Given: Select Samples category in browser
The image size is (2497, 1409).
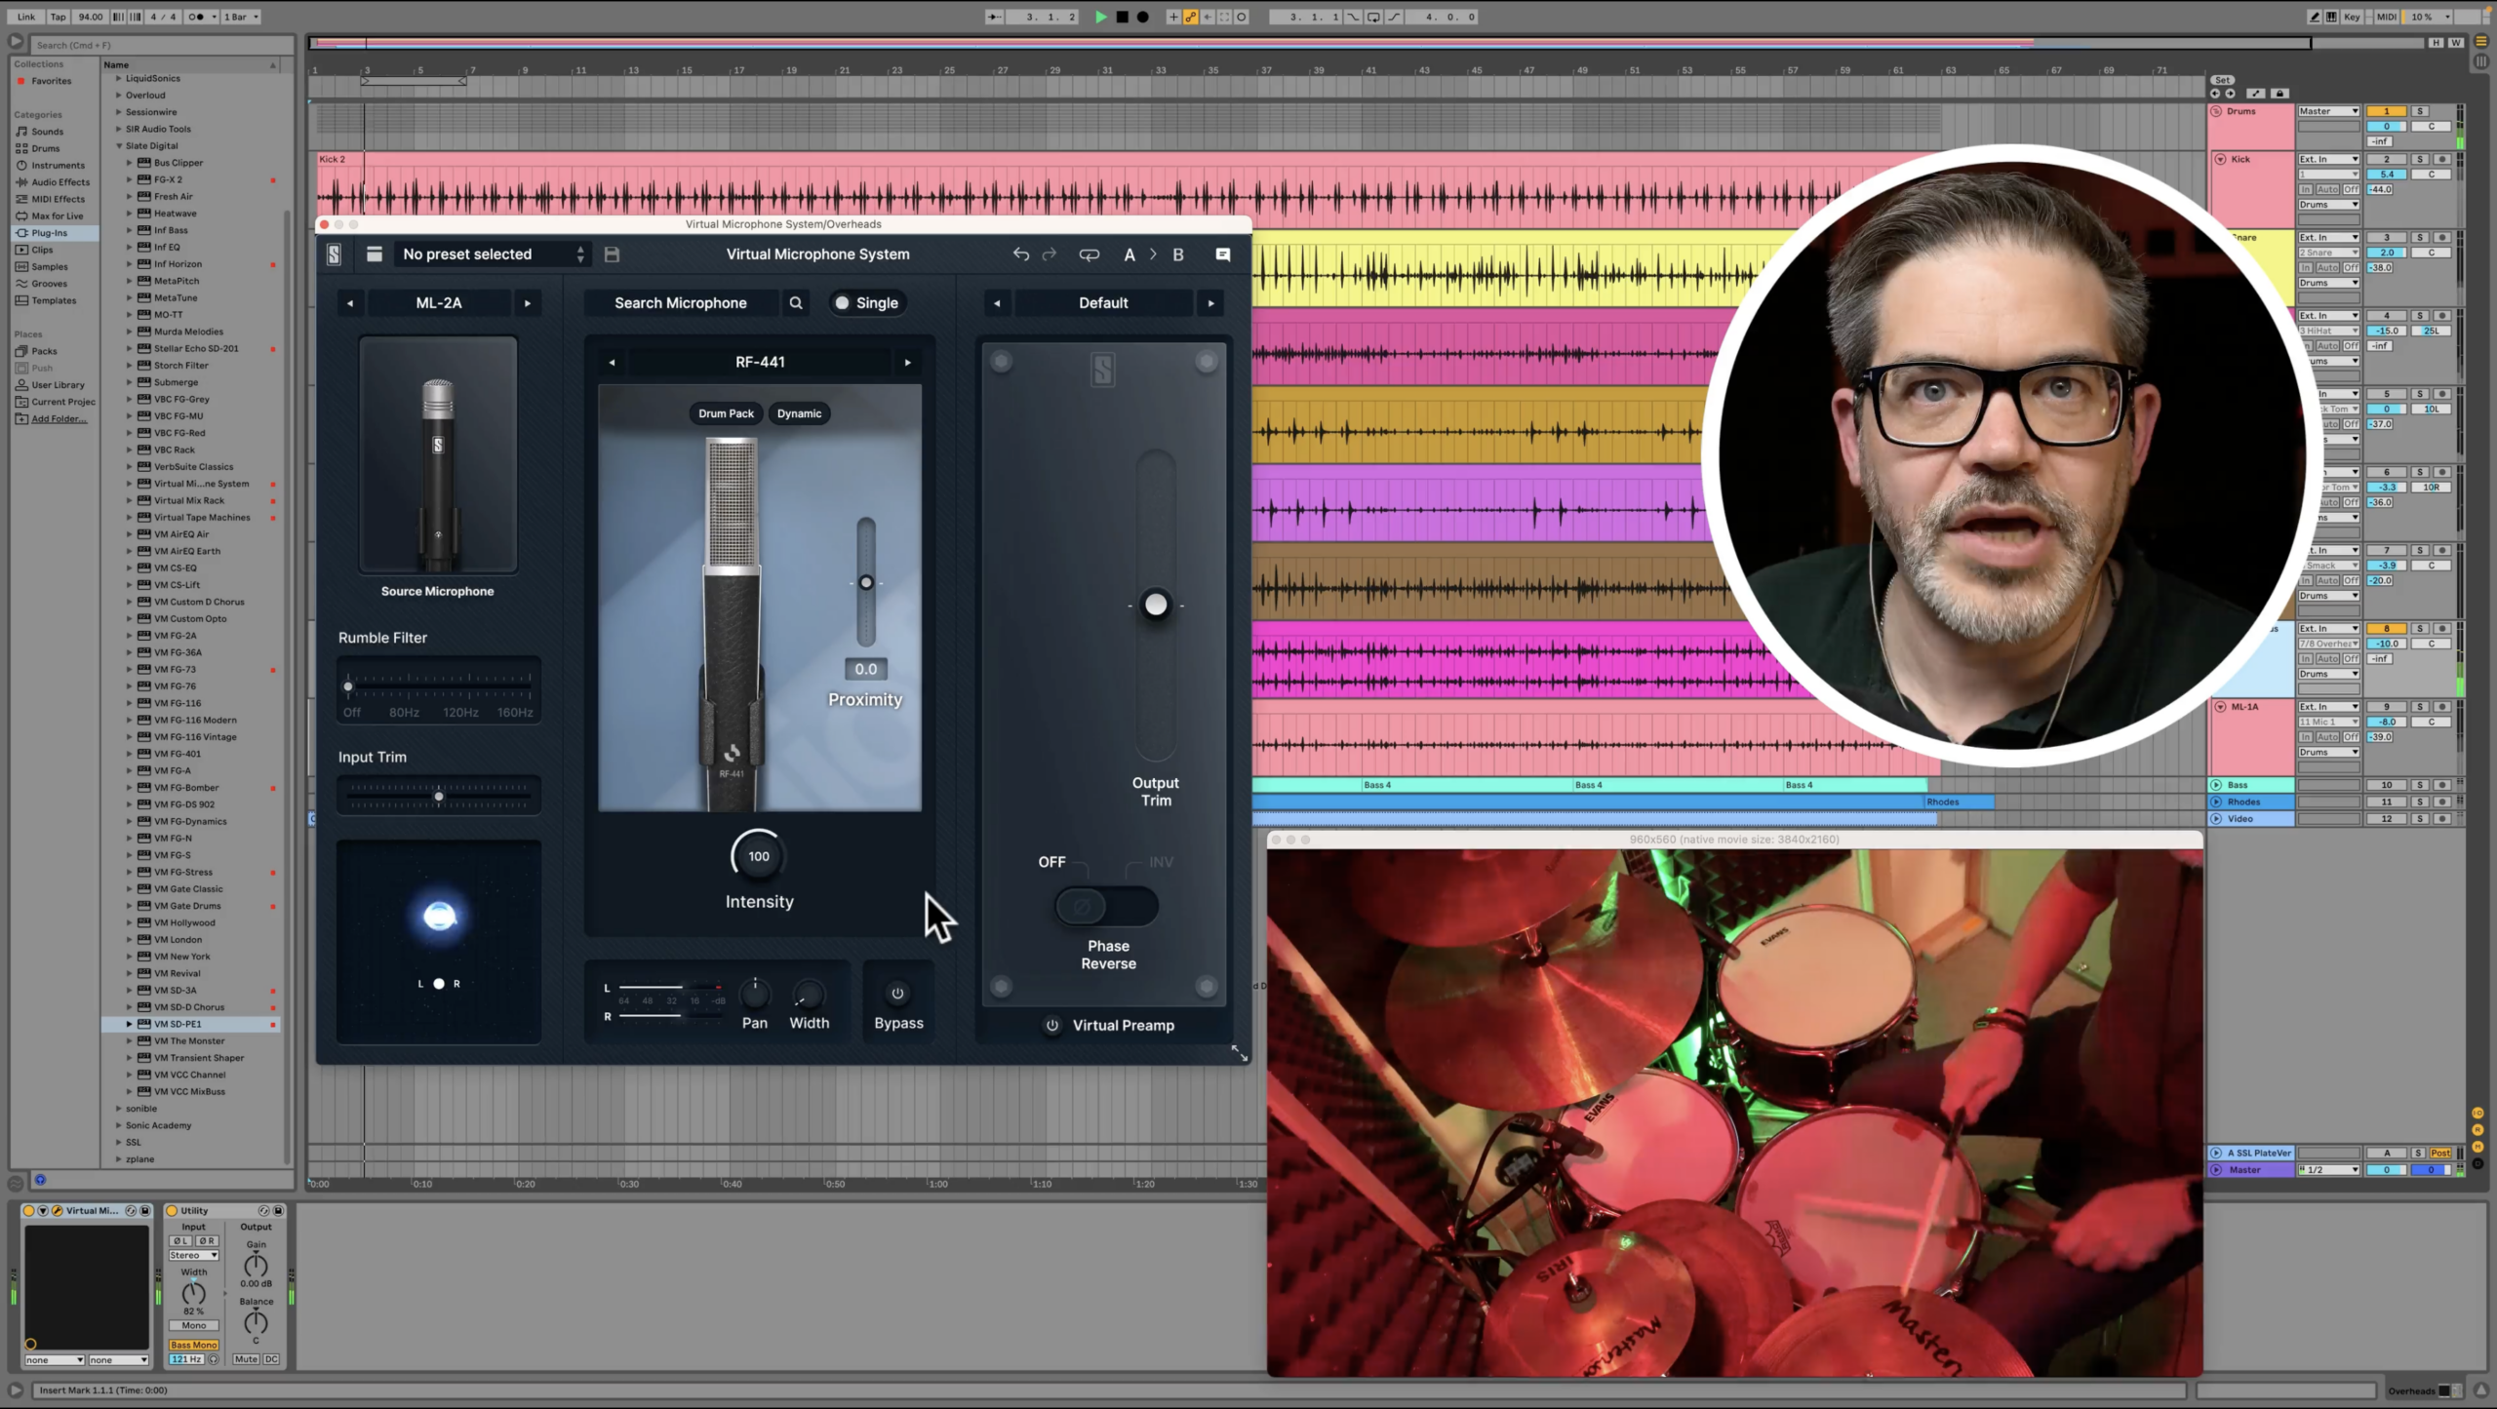Looking at the screenshot, I should coord(49,267).
